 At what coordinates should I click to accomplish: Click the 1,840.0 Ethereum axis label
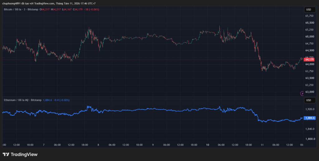310,129
